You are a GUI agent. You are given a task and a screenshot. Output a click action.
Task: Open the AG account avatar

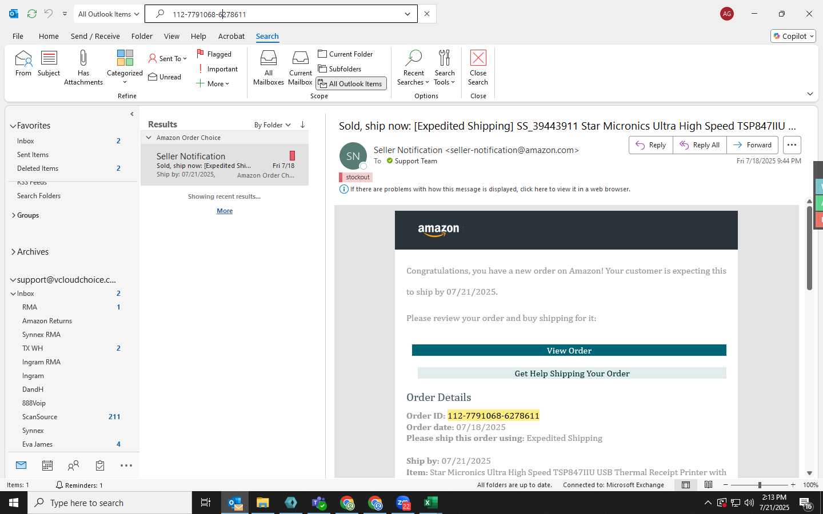pyautogui.click(x=726, y=14)
